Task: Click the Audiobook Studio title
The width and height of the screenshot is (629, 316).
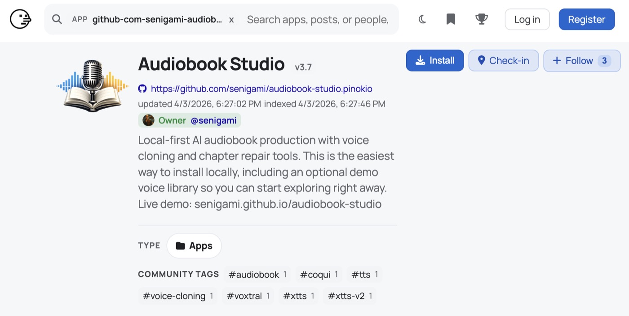Action: tap(211, 64)
